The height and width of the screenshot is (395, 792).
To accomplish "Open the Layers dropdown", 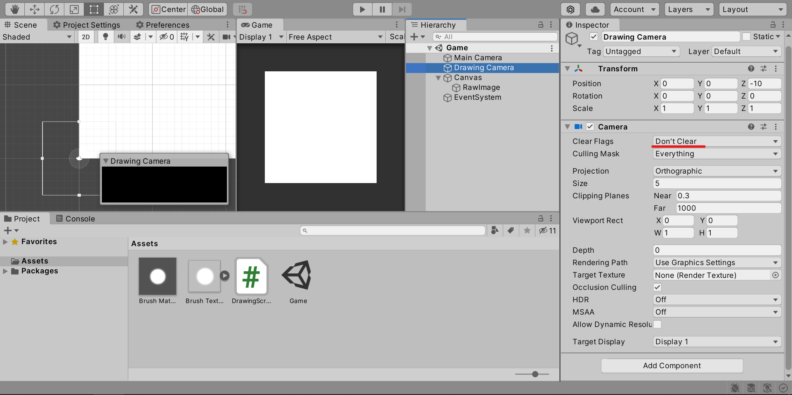I will click(689, 9).
